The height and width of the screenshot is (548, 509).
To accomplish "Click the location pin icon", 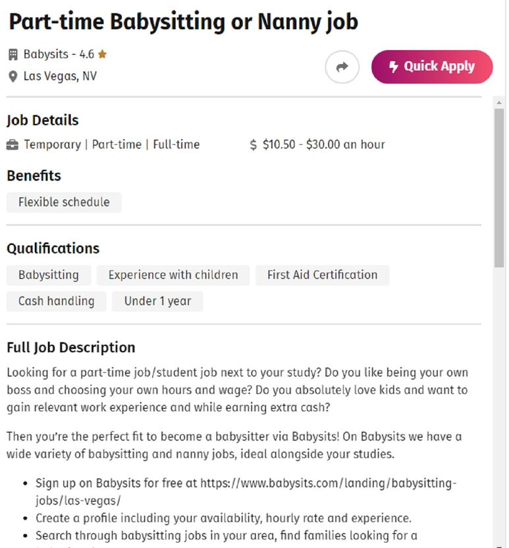I will 13,76.
